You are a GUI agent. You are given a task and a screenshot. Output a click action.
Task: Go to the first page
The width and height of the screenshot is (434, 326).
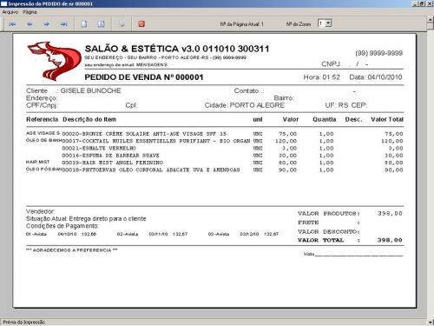[x=12, y=24]
